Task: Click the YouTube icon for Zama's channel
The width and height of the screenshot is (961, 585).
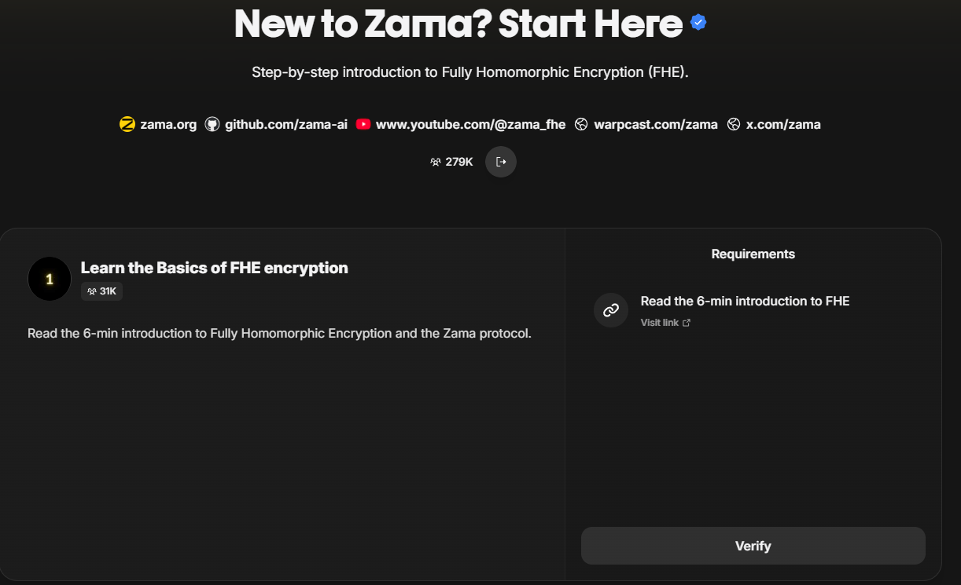Action: pyautogui.click(x=362, y=124)
